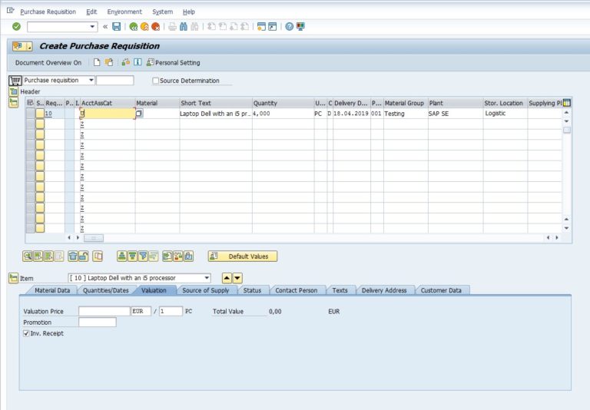Collapse the Header section
Image resolution: width=590 pixels, height=410 pixels.
[14, 91]
